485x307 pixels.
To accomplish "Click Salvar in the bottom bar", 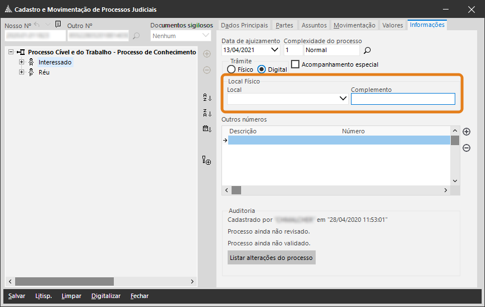I will 17,296.
